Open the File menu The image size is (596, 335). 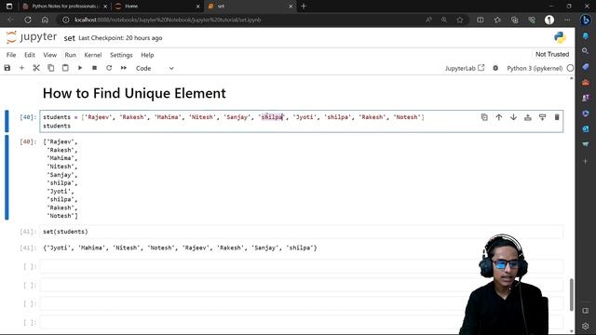(x=11, y=55)
